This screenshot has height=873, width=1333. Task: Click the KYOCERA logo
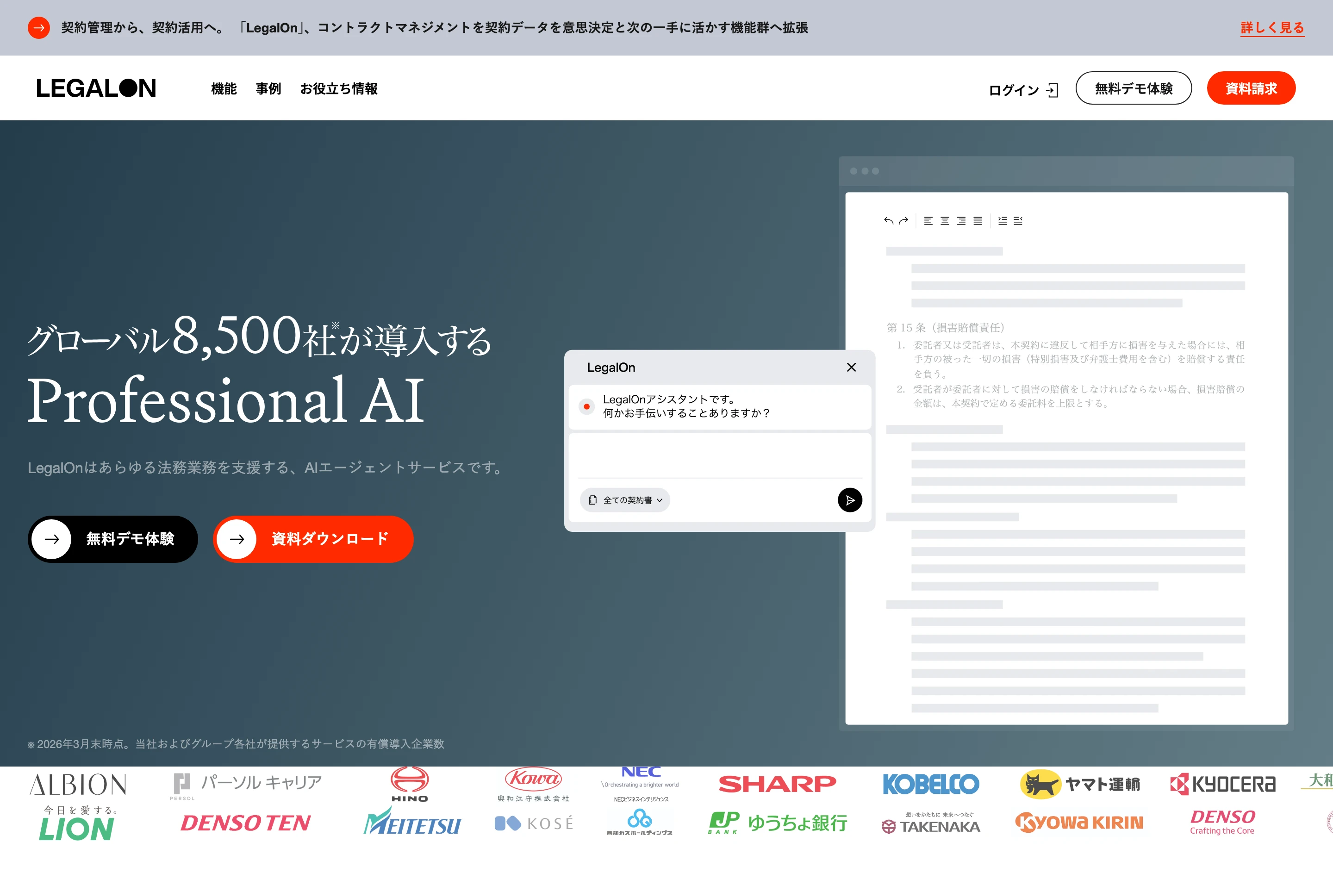pos(1223,784)
